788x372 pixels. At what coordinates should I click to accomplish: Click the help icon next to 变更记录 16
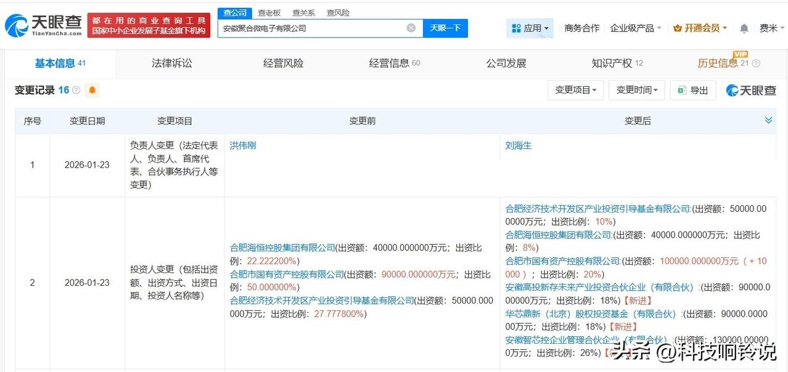76,91
